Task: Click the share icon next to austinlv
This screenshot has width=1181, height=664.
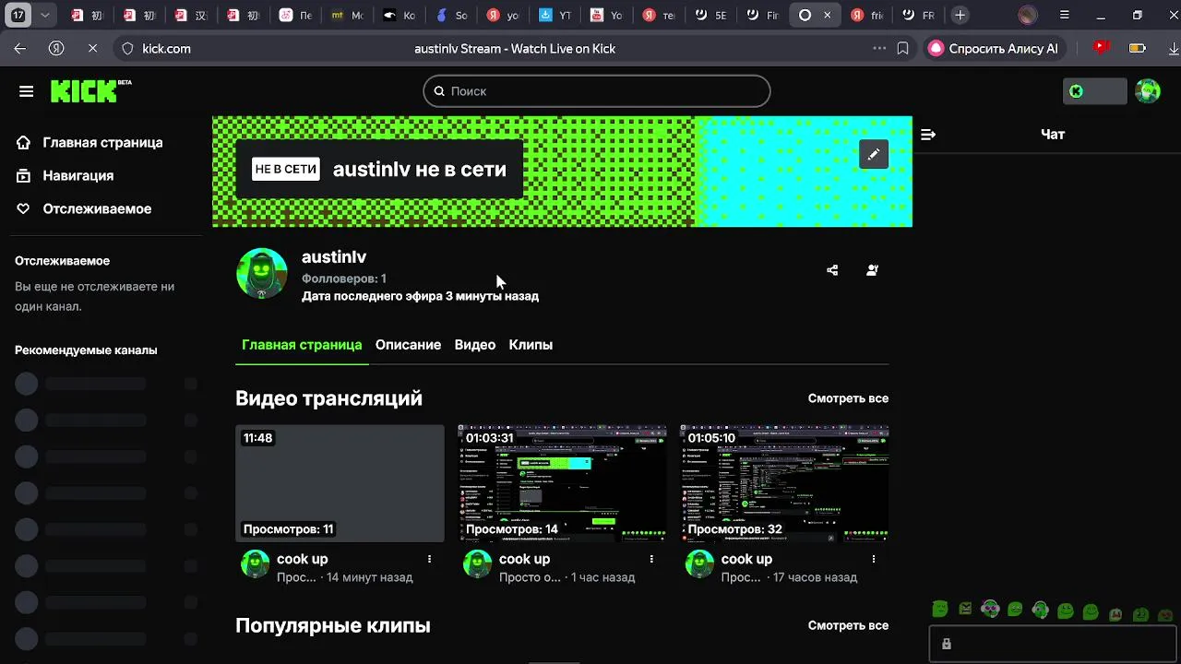Action: click(x=832, y=270)
